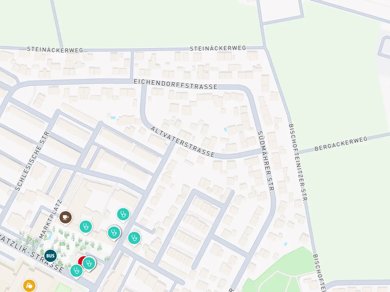Screen dimensions: 390x292
Task: Click the Eichendorffstrasse street label
Action: coord(175,84)
